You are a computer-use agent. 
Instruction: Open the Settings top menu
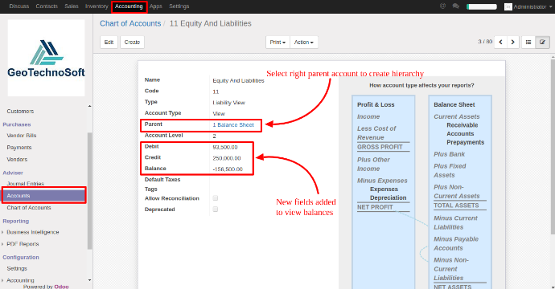[179, 6]
